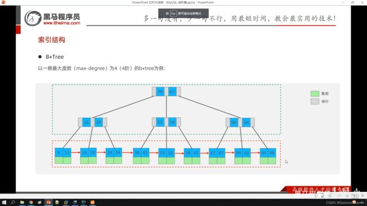
Task: Open taskbar search magnifier
Action: coord(13,202)
